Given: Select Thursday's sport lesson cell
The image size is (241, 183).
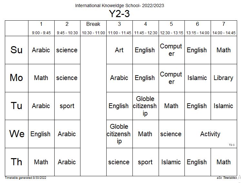Looking at the screenshot, I should pyautogui.click(x=146, y=162).
